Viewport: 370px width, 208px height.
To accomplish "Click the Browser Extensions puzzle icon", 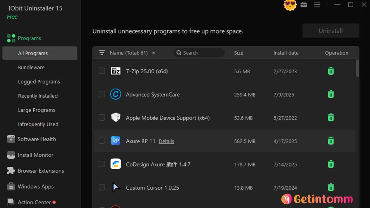I will click(x=11, y=171).
